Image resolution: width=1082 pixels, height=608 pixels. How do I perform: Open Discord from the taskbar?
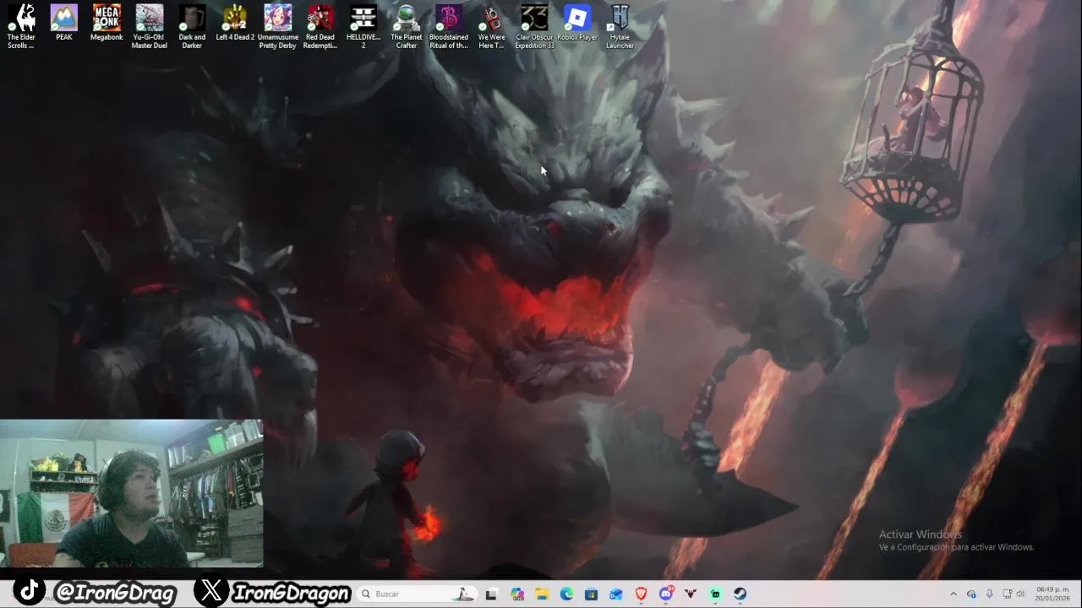[665, 594]
